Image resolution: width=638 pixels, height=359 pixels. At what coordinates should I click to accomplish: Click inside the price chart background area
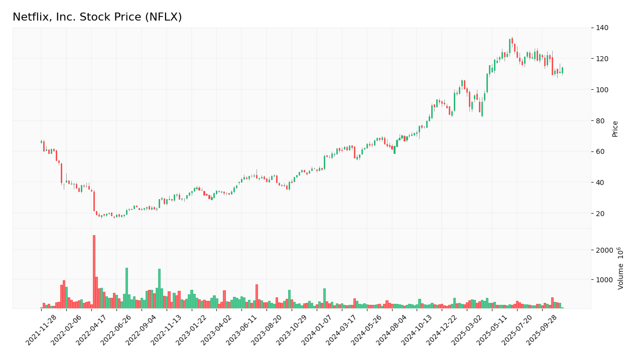point(301,100)
